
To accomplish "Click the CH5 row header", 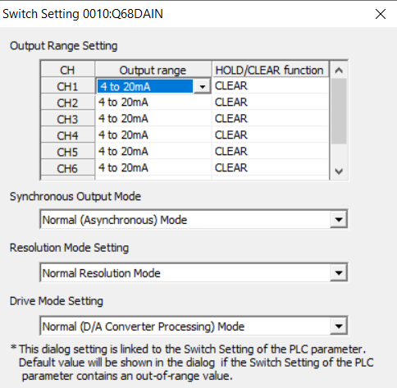I will click(x=68, y=152).
